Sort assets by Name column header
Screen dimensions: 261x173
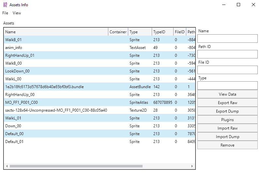pos(55,32)
